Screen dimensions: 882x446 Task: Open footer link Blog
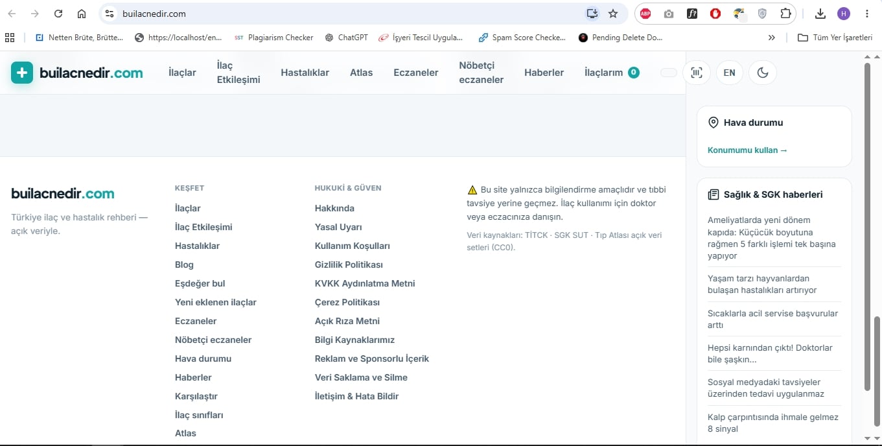click(x=184, y=264)
